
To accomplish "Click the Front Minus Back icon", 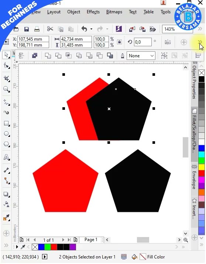I will pos(89,55).
